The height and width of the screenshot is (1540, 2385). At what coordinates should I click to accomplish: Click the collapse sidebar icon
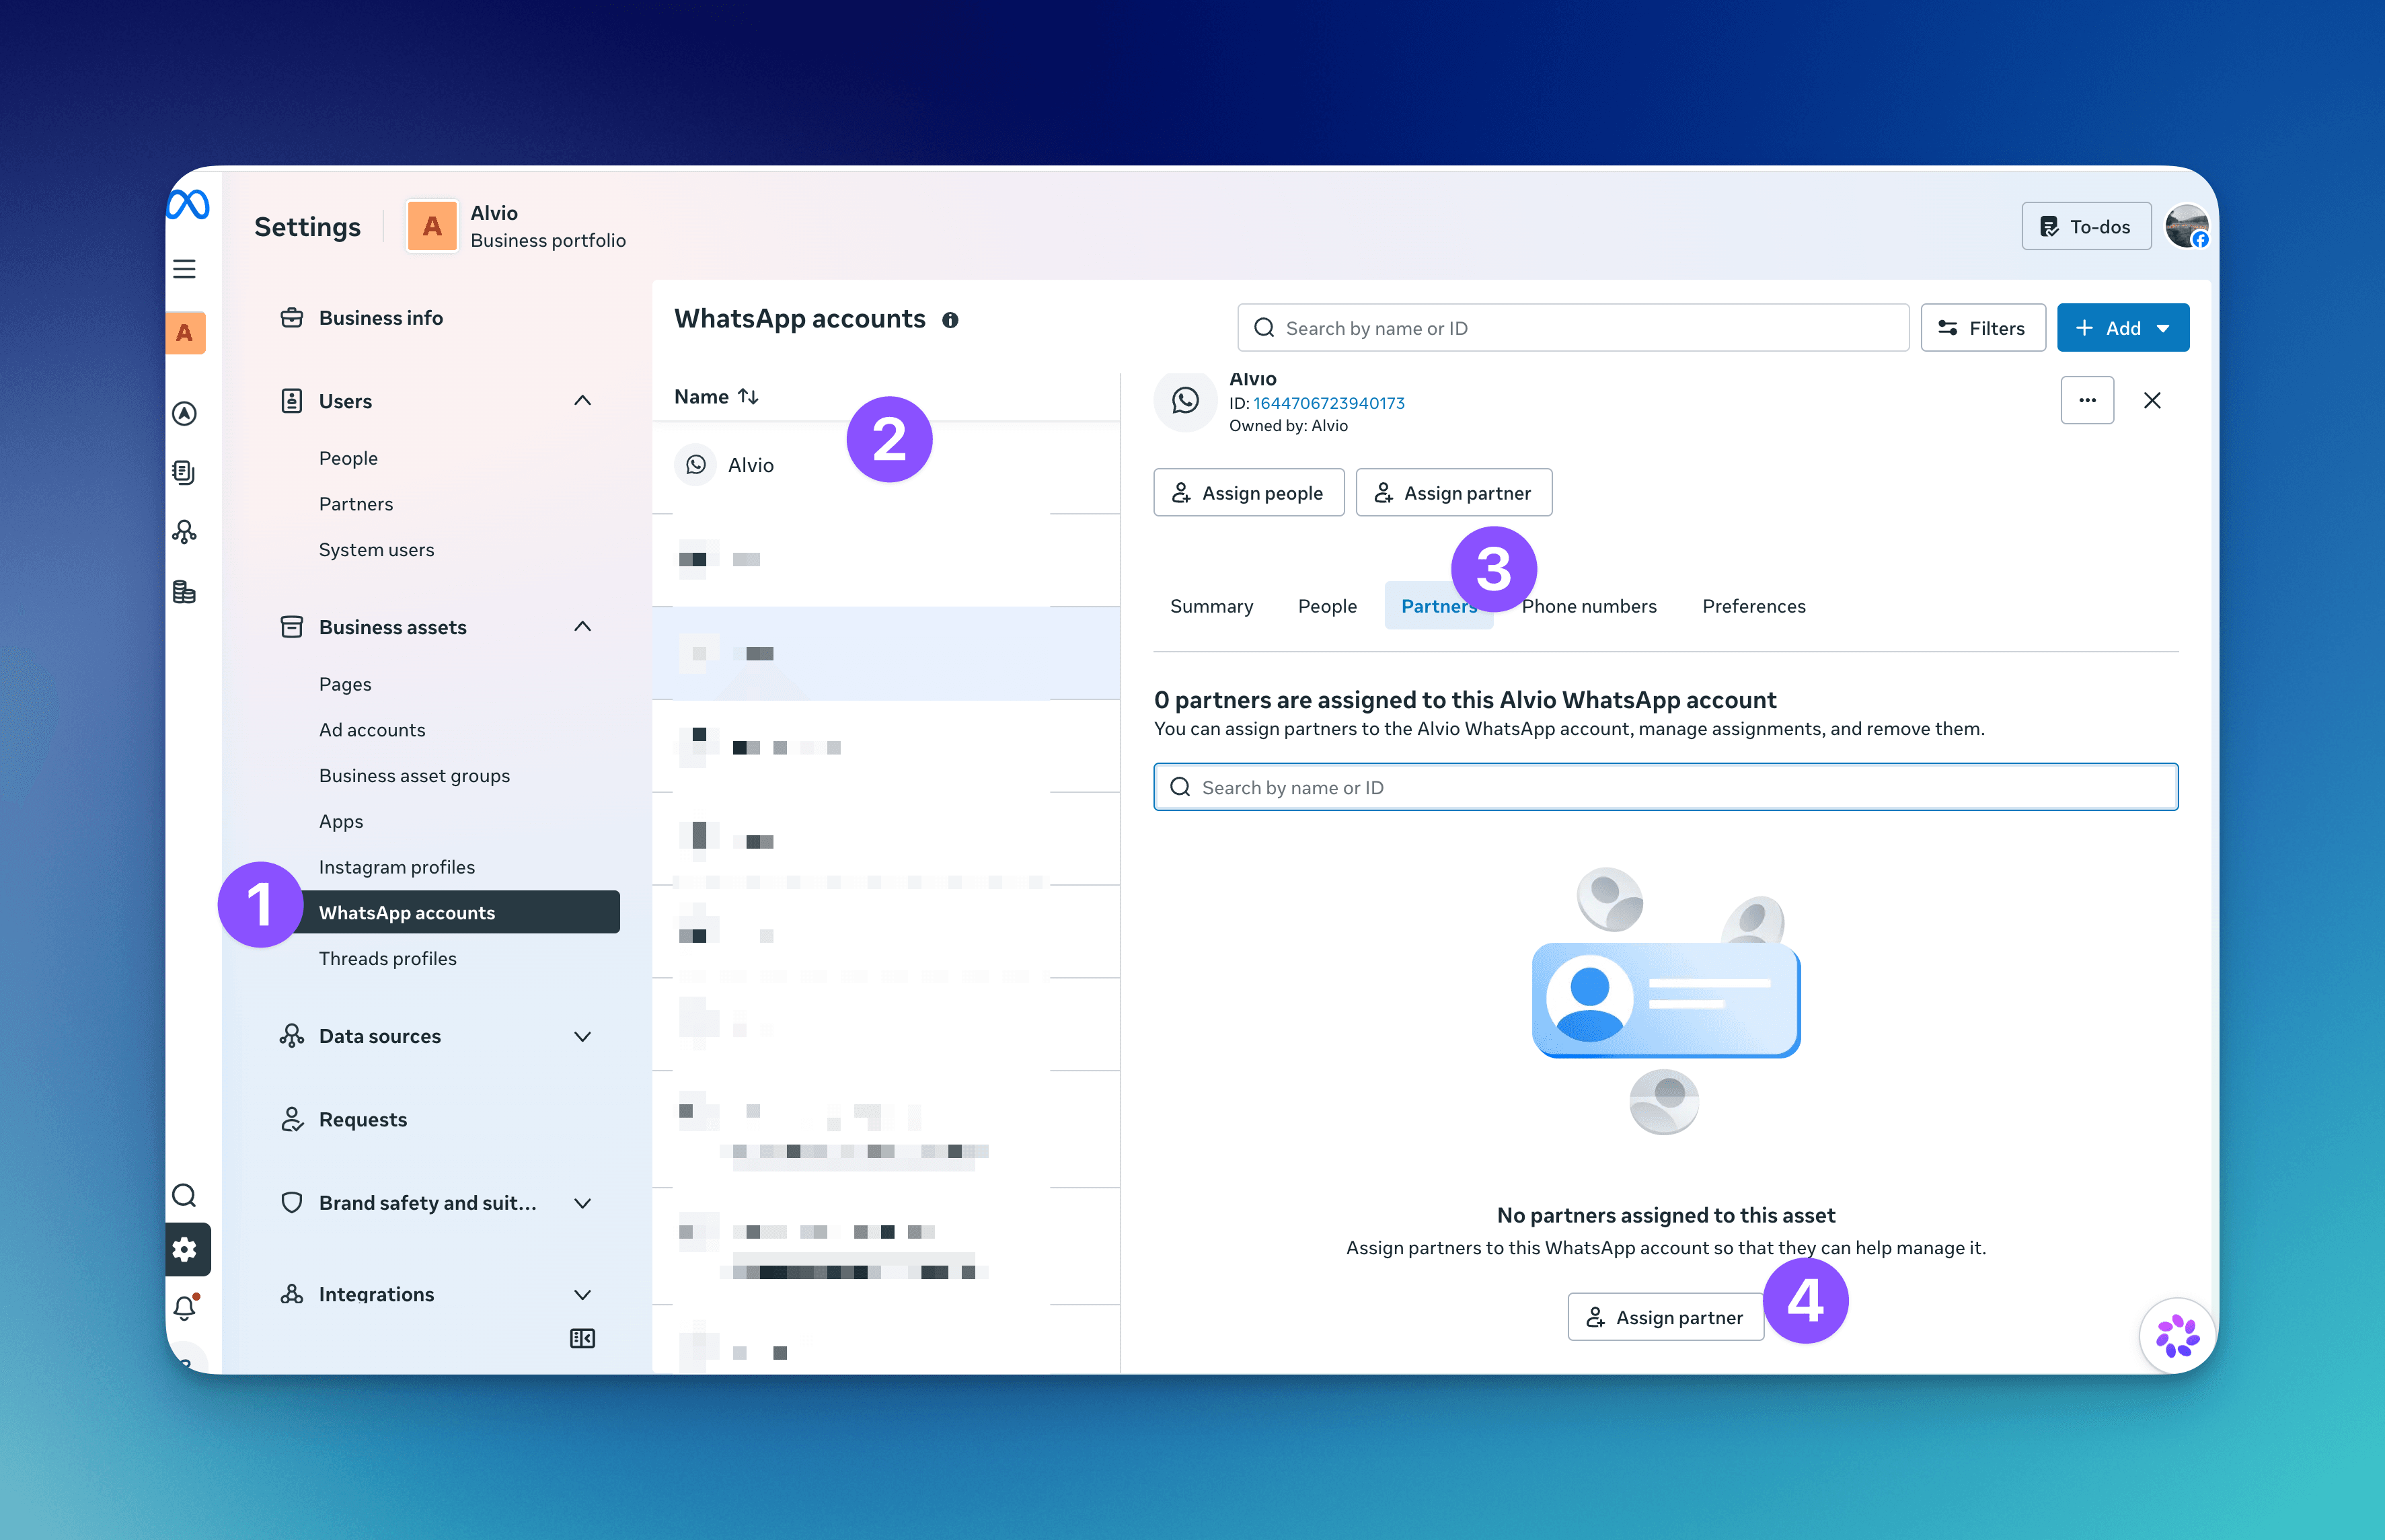(x=582, y=1338)
